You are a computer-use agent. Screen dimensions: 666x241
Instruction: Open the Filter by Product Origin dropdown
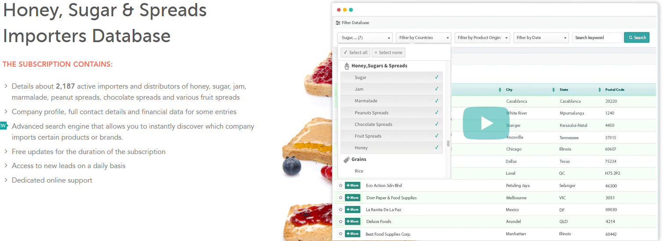(x=482, y=38)
